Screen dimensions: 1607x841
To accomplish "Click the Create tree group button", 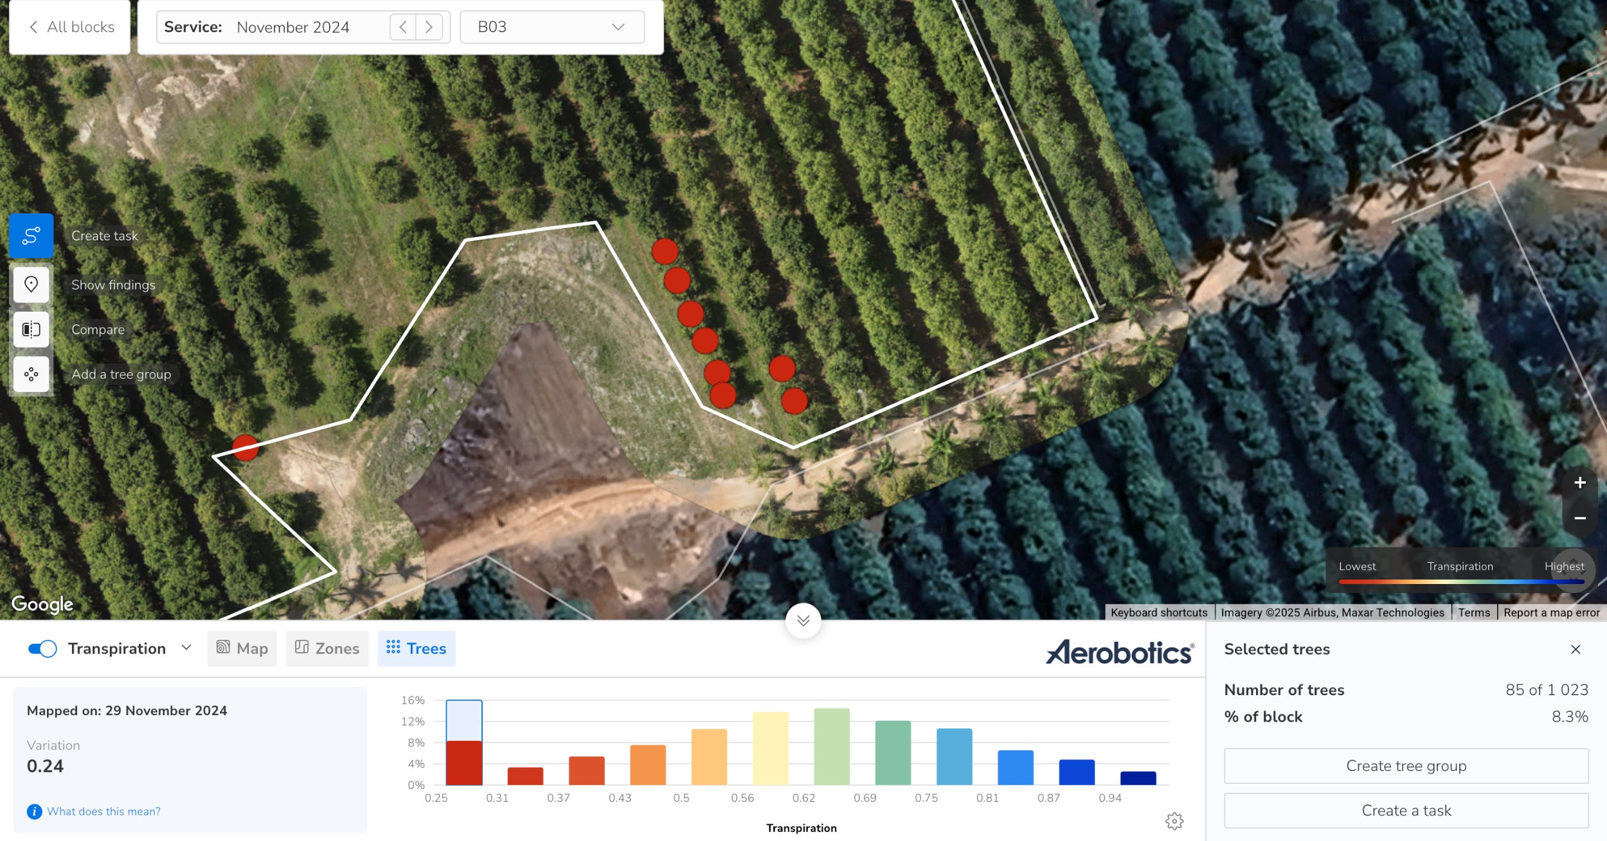I will click(1406, 766).
